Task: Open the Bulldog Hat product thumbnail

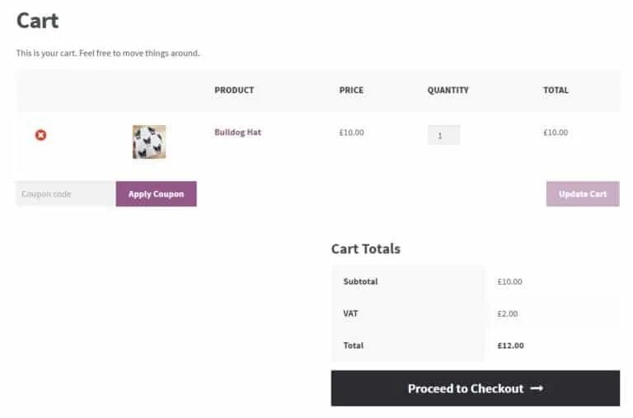Action: click(x=149, y=142)
